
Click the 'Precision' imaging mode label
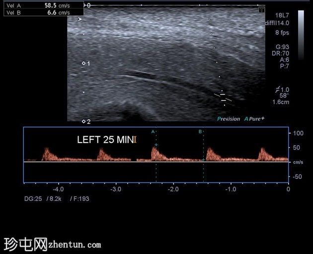click(x=229, y=119)
